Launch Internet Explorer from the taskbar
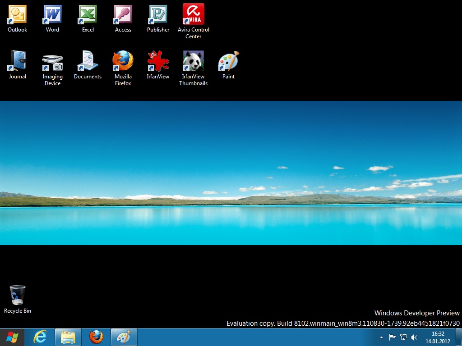This screenshot has height=346, width=462. coord(40,337)
